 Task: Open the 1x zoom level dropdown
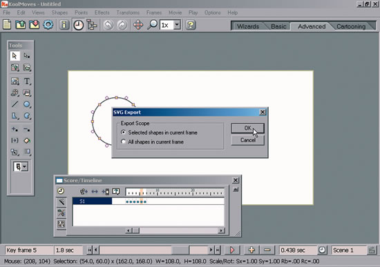(x=178, y=25)
